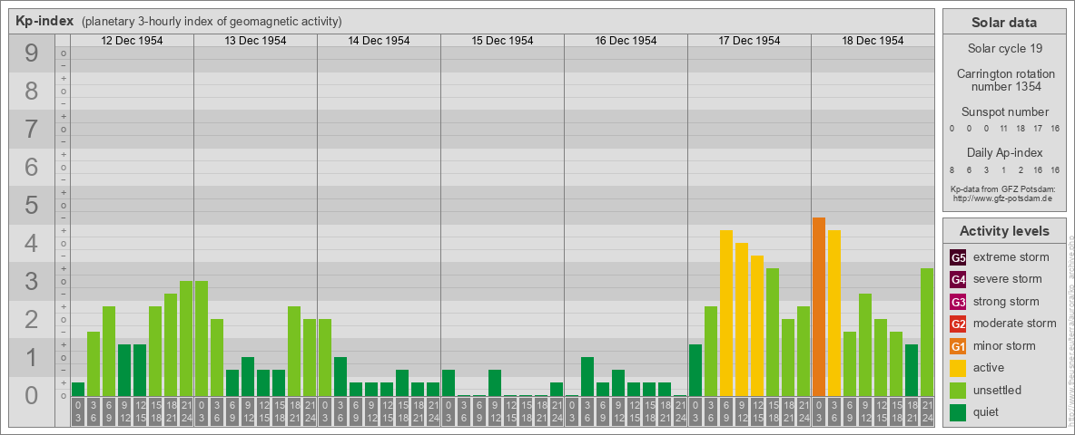Select the light green 'unsettled' legend swatch
The image size is (1075, 435).
click(958, 390)
